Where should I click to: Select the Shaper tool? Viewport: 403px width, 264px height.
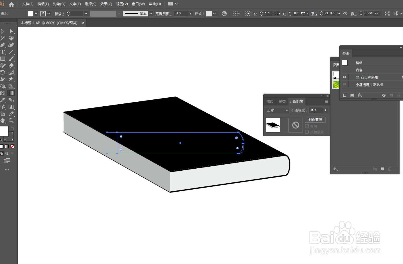coord(3,65)
